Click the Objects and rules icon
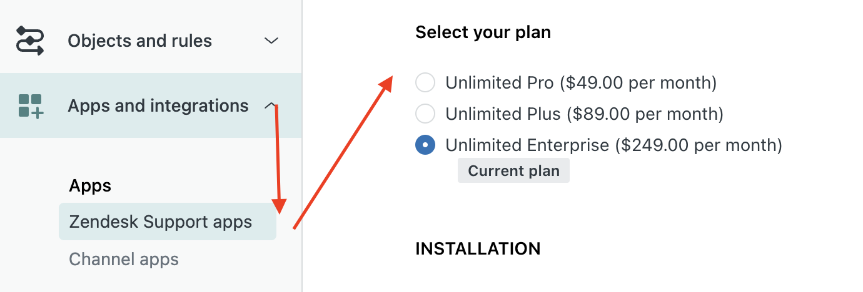 click(x=30, y=41)
